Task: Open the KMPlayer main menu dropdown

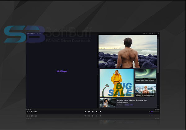Action: pos(31,33)
